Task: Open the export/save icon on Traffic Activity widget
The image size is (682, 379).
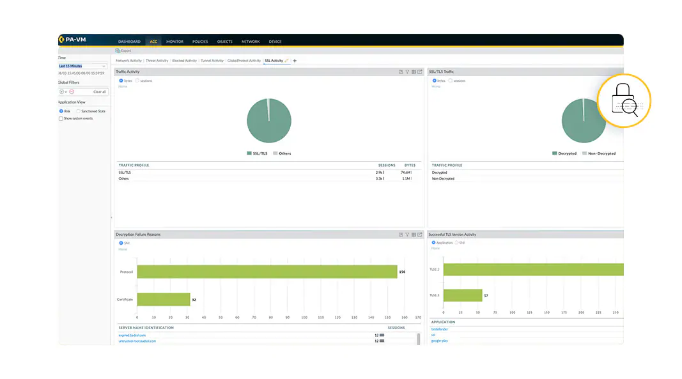Action: (401, 72)
